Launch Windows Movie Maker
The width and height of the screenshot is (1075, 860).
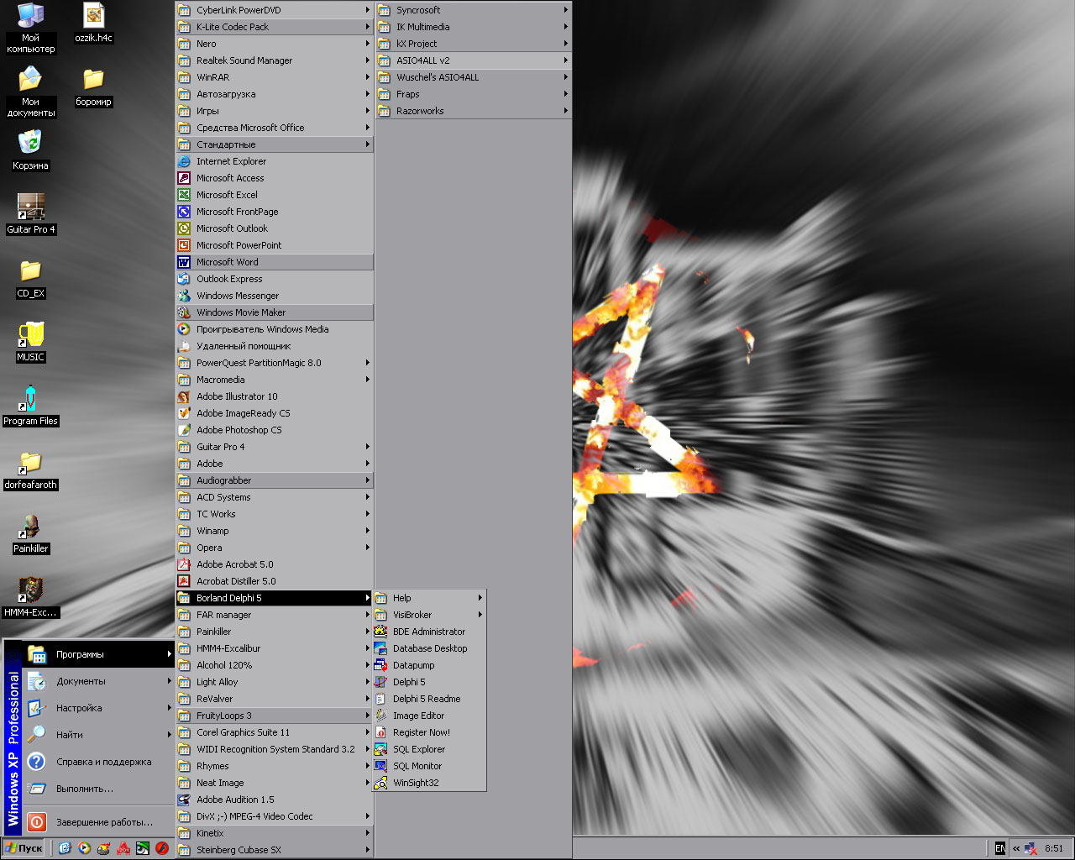275,312
